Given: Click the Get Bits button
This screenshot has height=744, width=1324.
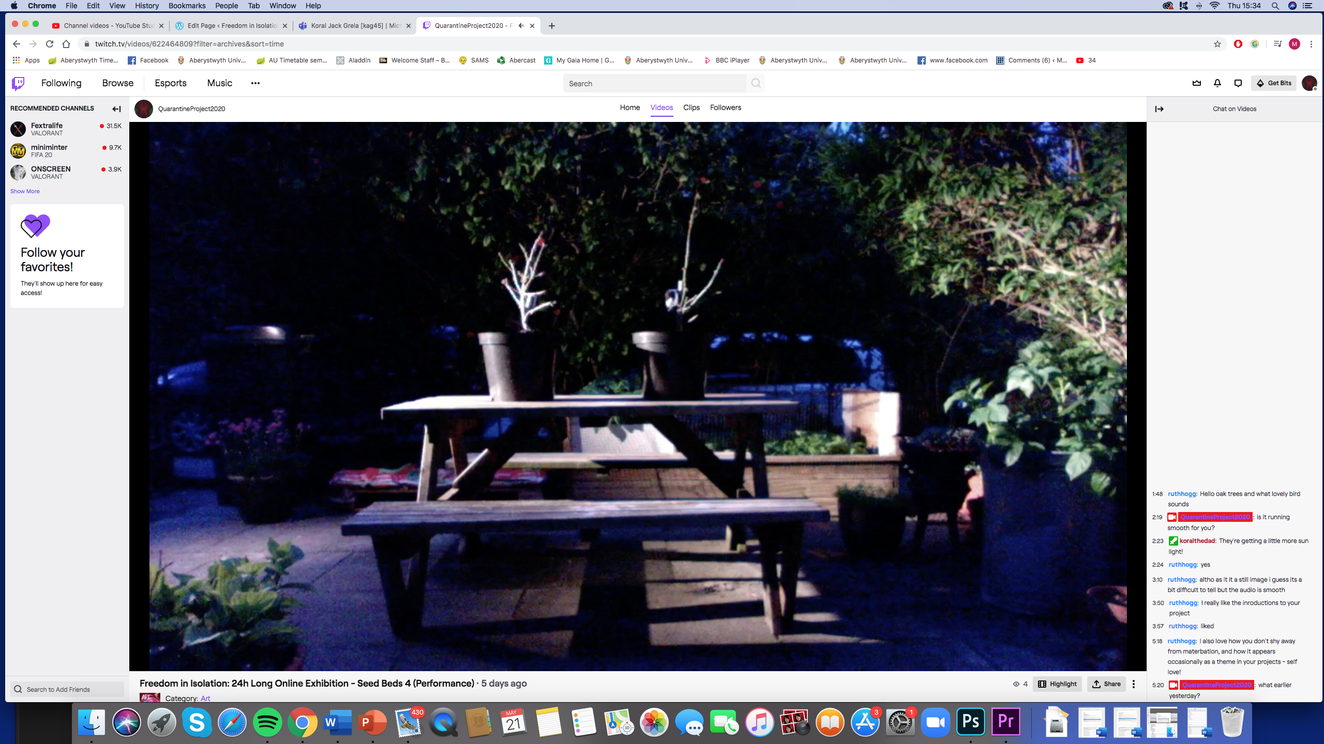Looking at the screenshot, I should [x=1274, y=83].
